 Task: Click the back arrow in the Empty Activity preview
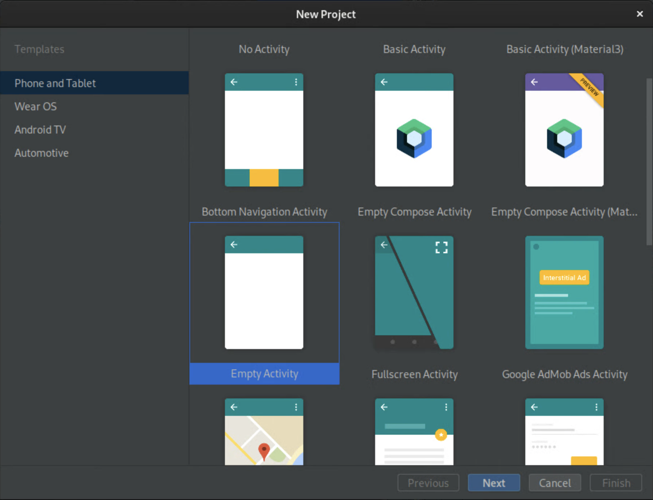(234, 245)
